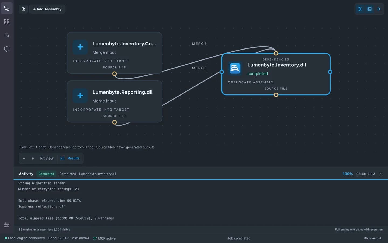Click 'Emit phase, elapsed time' log line
Image resolution: width=388 pixels, height=243 pixels.
click(50, 200)
